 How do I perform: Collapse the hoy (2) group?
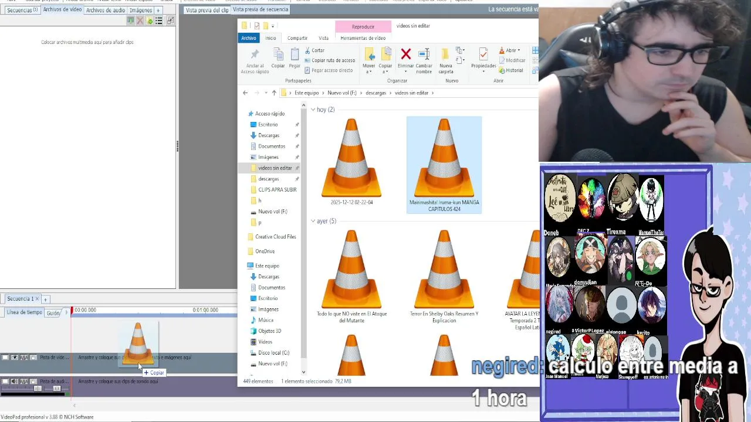(x=313, y=110)
